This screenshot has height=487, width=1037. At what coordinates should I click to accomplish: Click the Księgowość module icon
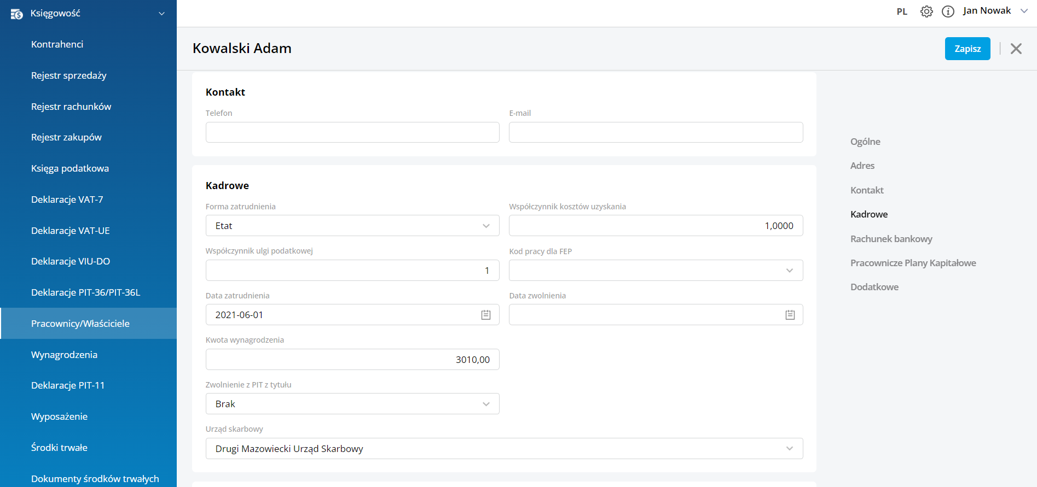(16, 14)
